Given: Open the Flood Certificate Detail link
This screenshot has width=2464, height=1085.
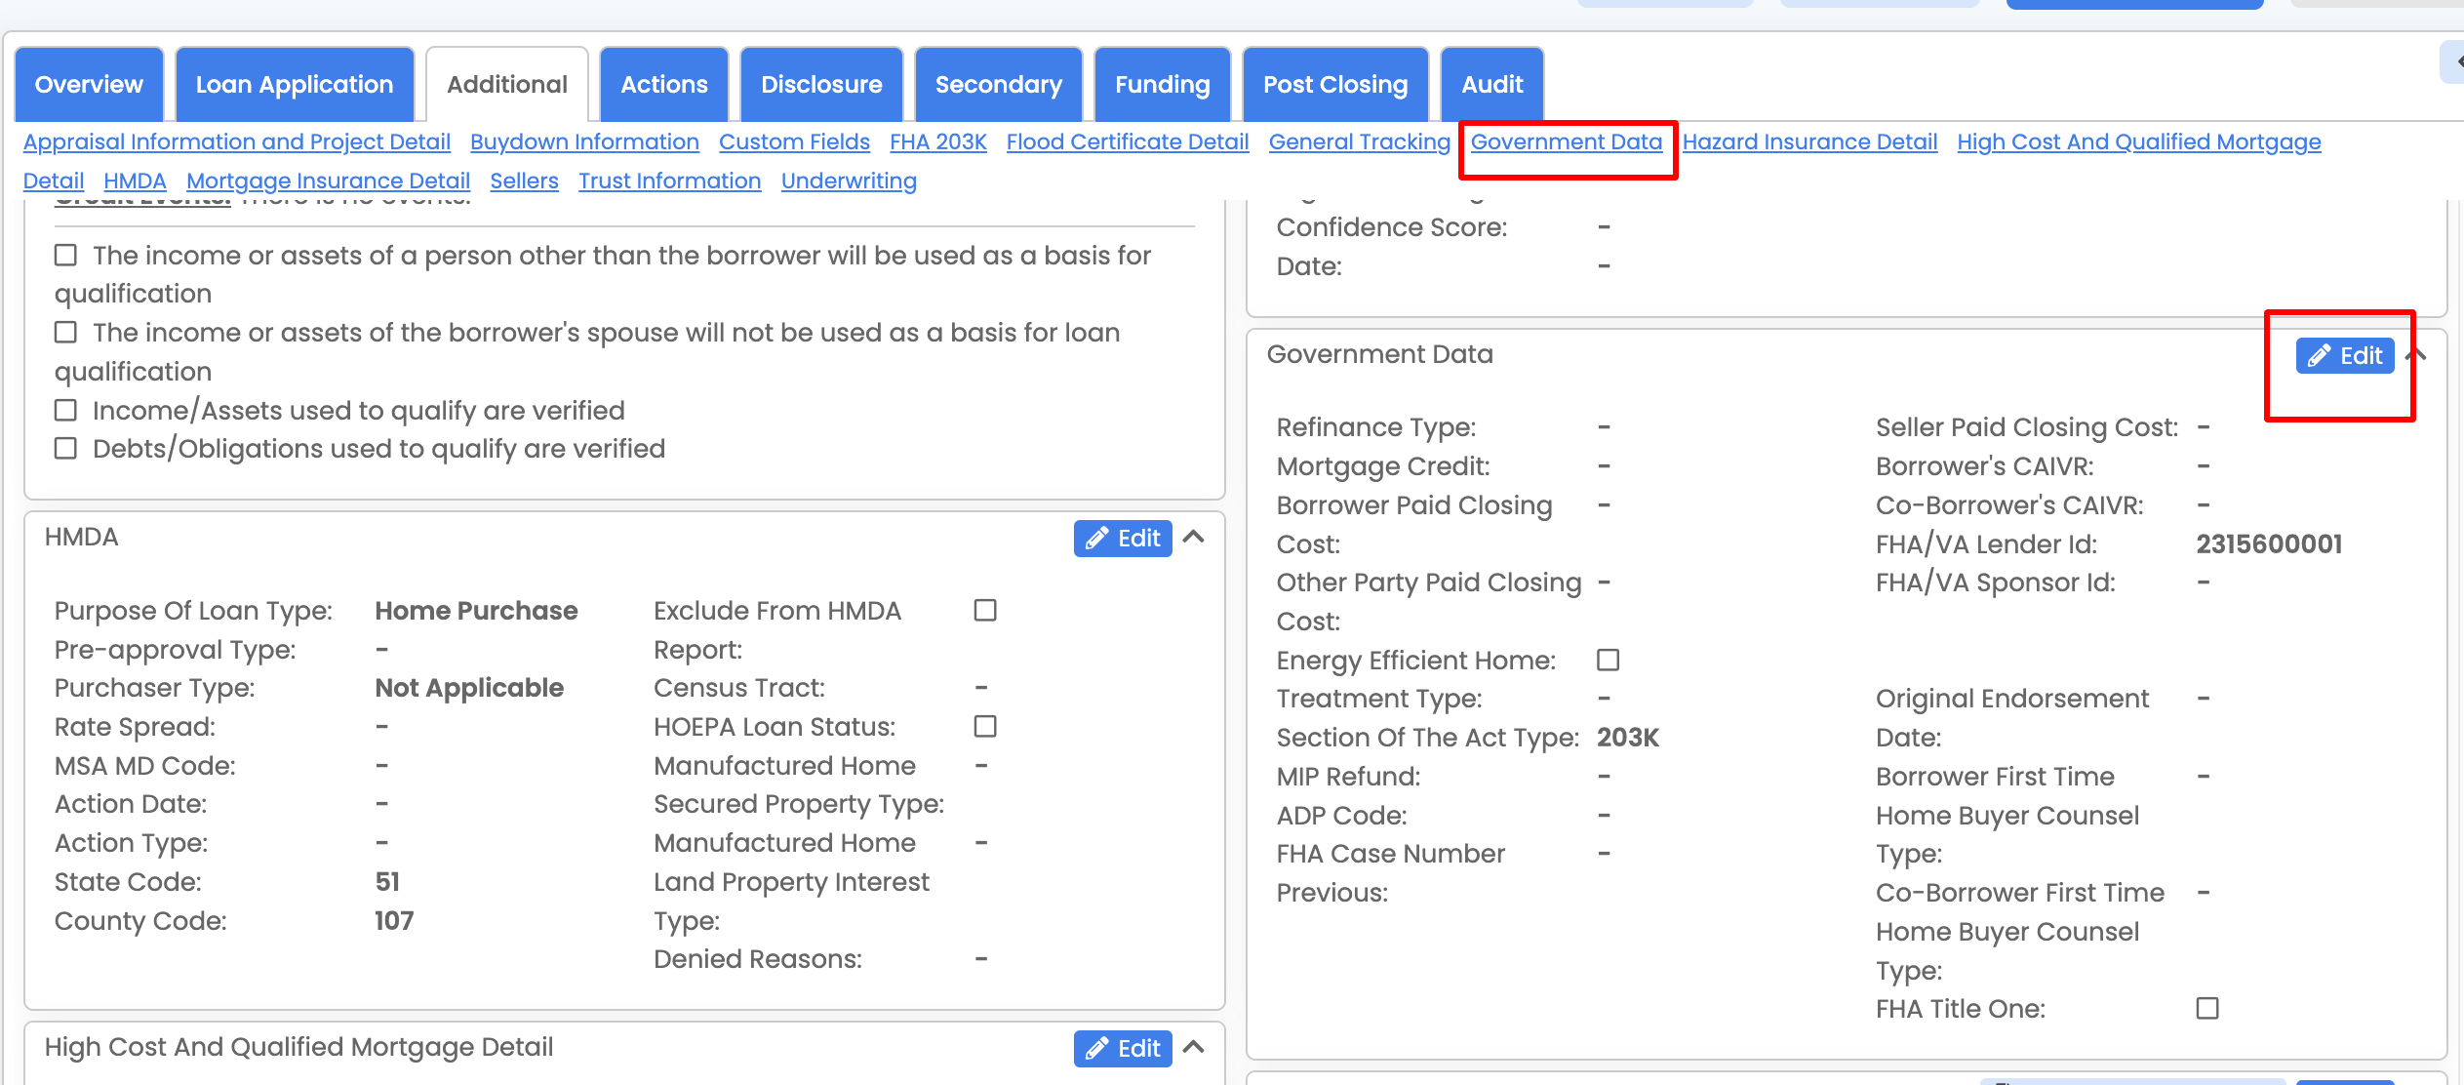Looking at the screenshot, I should [1128, 141].
